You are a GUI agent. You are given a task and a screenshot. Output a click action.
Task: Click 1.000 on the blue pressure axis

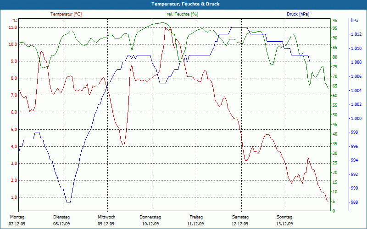(356, 118)
